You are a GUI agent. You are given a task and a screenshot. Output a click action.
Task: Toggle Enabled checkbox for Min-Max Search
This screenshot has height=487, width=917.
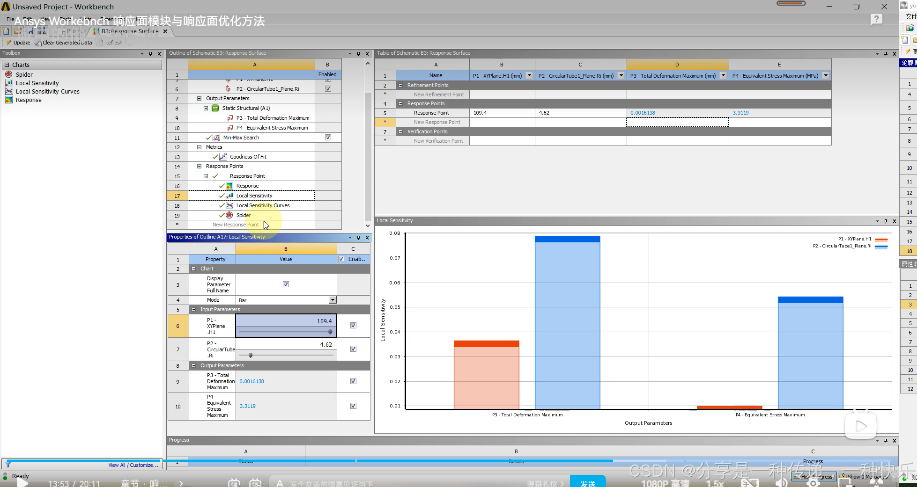pos(328,138)
